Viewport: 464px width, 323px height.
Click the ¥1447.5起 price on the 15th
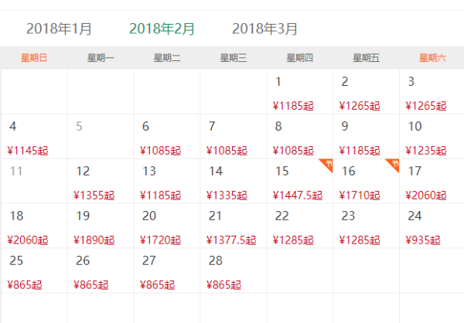pos(298,195)
